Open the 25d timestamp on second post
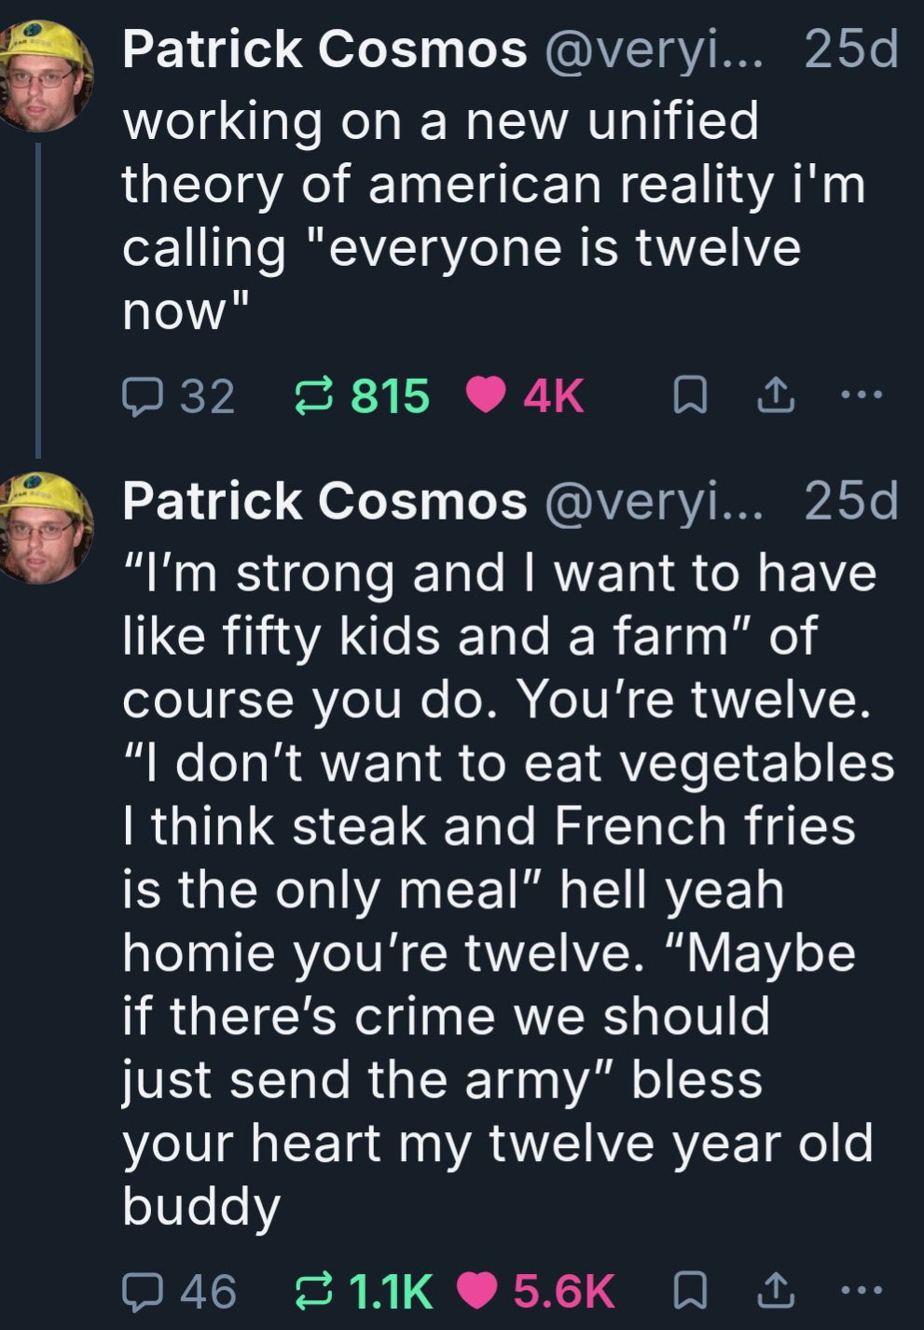Screen dimensions: 924x1330 [x=850, y=502]
